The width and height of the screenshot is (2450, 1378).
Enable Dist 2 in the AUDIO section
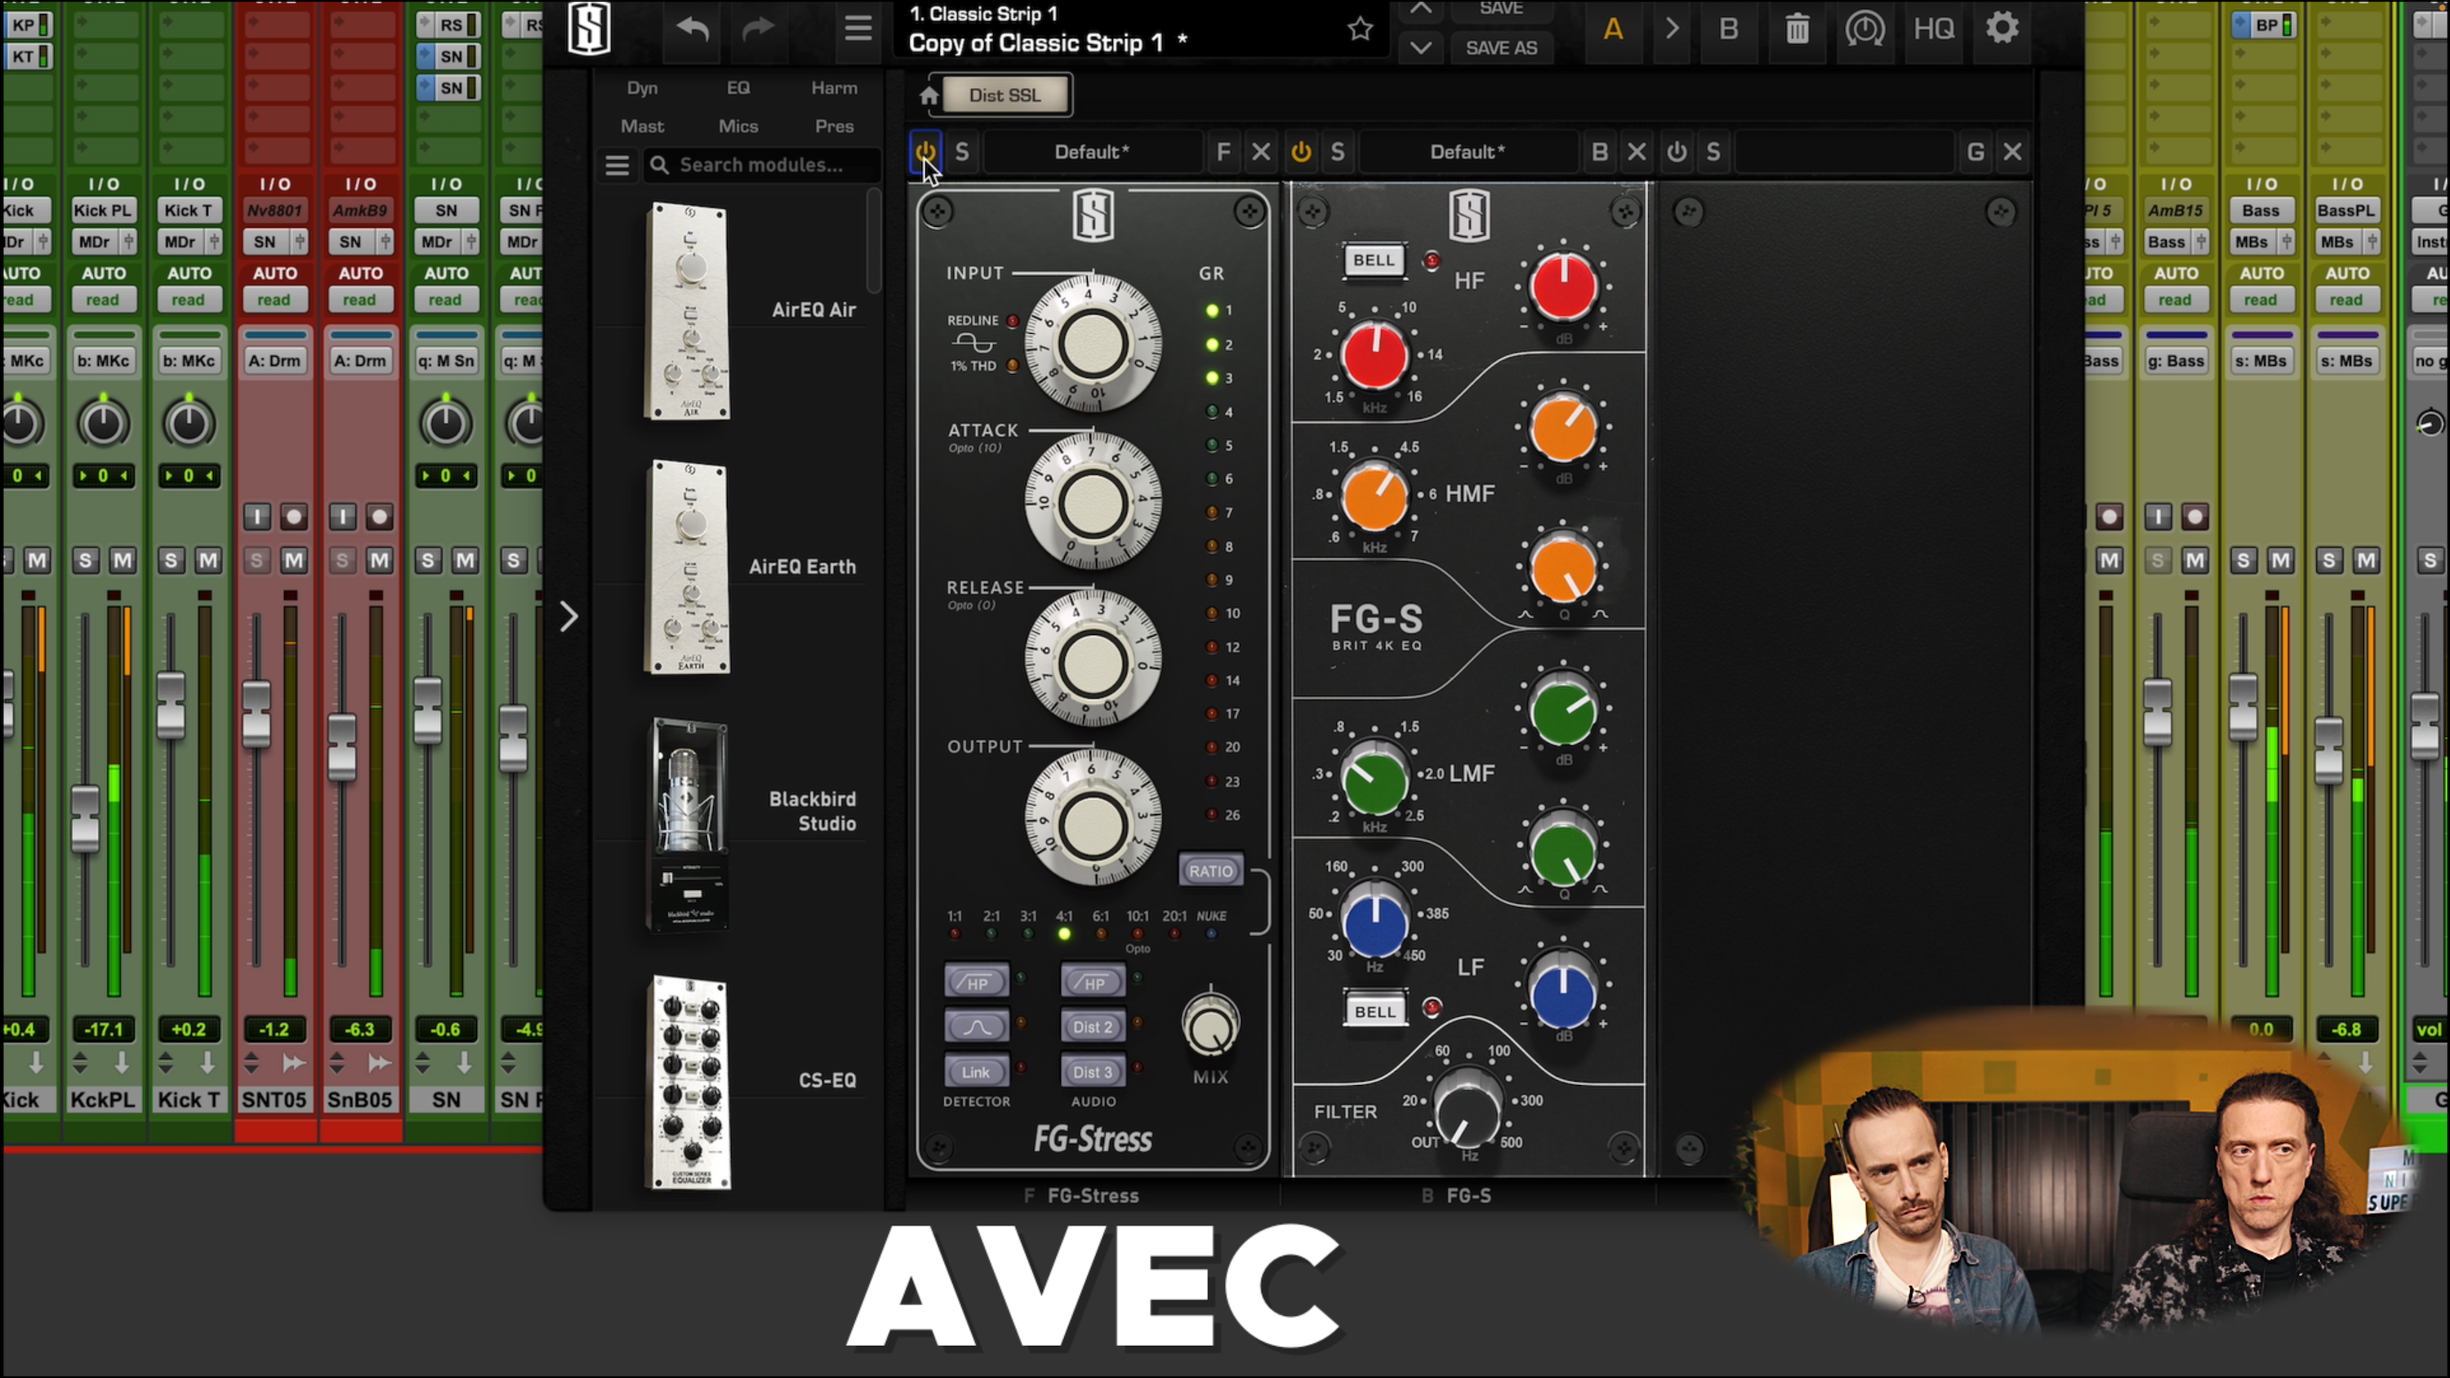[1092, 1027]
